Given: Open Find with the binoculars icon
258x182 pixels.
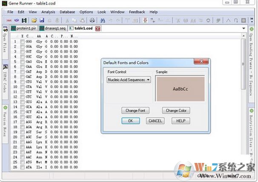Looking at the screenshot, I should pos(103,20).
